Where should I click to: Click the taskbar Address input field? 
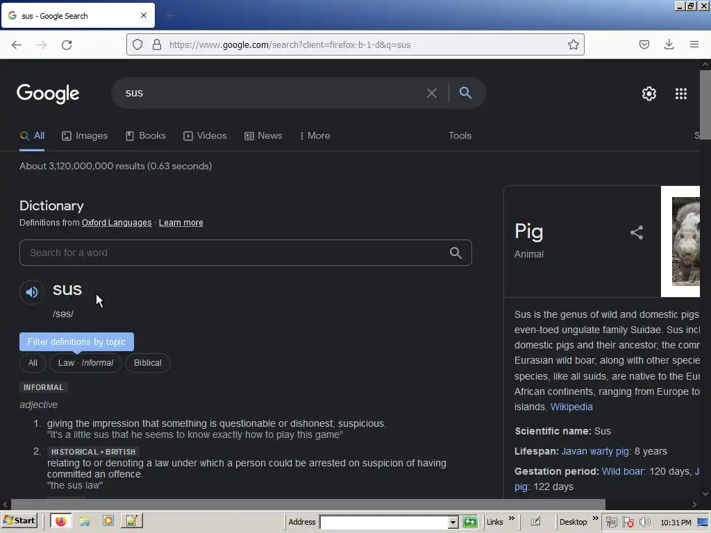(x=384, y=522)
